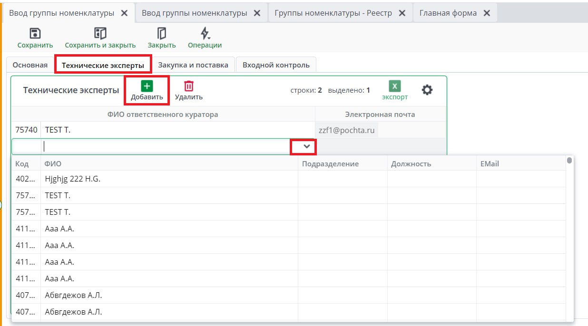588x326 pixels.
Task: Open the Операции lightning menu
Action: tap(205, 33)
